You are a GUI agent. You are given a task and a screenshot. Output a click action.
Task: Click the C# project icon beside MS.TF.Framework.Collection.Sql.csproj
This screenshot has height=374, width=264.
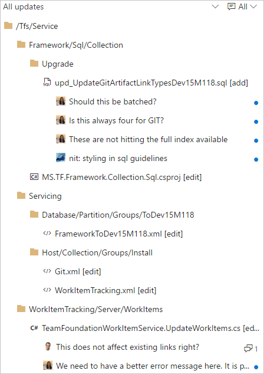tap(34, 177)
